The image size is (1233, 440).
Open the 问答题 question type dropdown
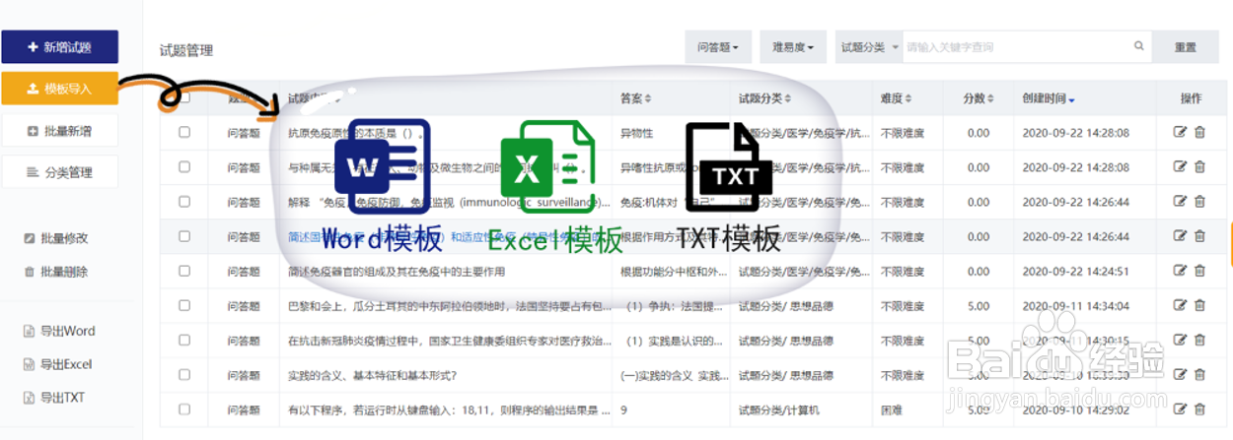tap(718, 47)
